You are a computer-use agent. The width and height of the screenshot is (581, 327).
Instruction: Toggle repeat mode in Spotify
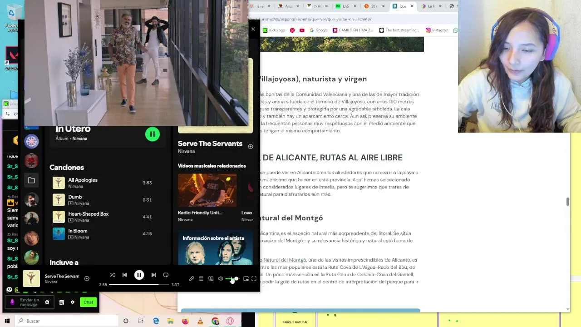click(x=166, y=275)
